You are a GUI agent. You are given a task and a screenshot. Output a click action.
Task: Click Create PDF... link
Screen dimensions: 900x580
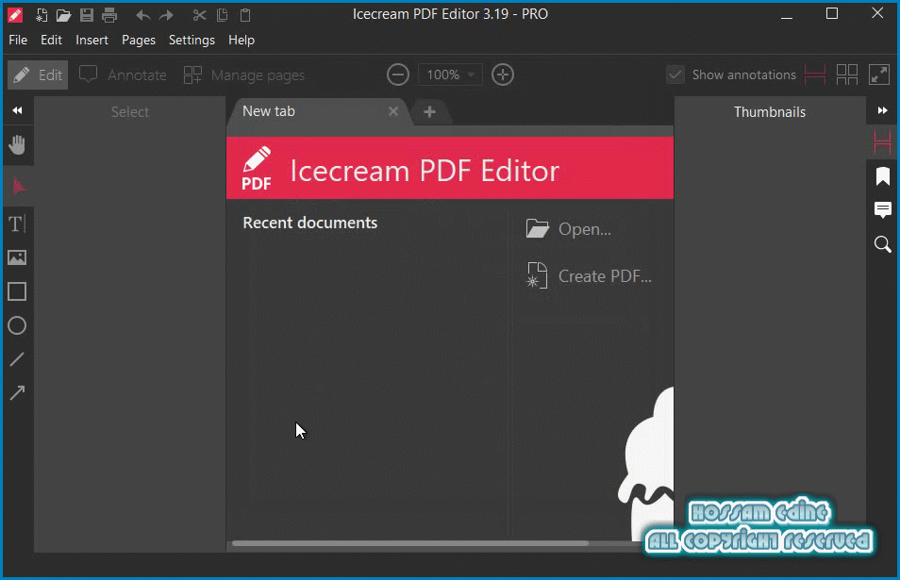pos(589,276)
